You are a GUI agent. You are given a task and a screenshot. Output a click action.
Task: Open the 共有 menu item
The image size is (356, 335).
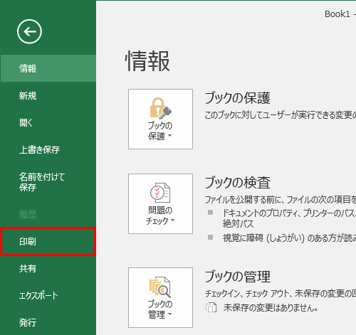(48, 268)
